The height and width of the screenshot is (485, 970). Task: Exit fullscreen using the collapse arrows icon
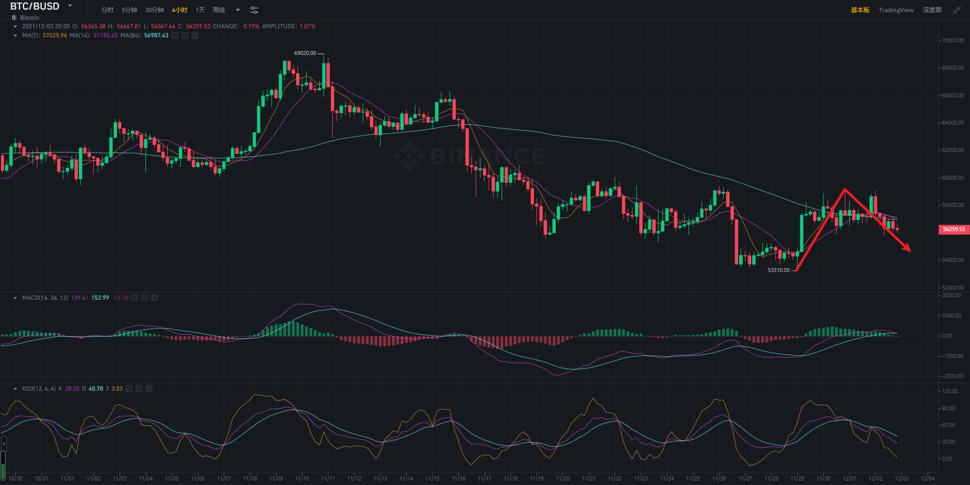tap(956, 10)
